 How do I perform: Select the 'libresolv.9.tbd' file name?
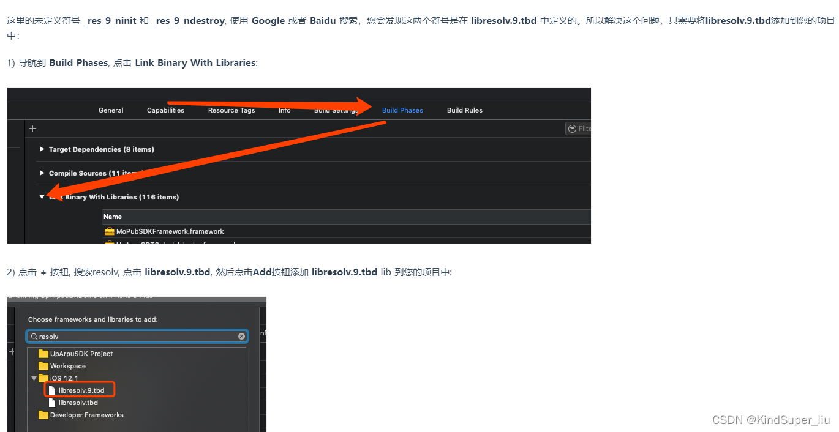tap(81, 390)
